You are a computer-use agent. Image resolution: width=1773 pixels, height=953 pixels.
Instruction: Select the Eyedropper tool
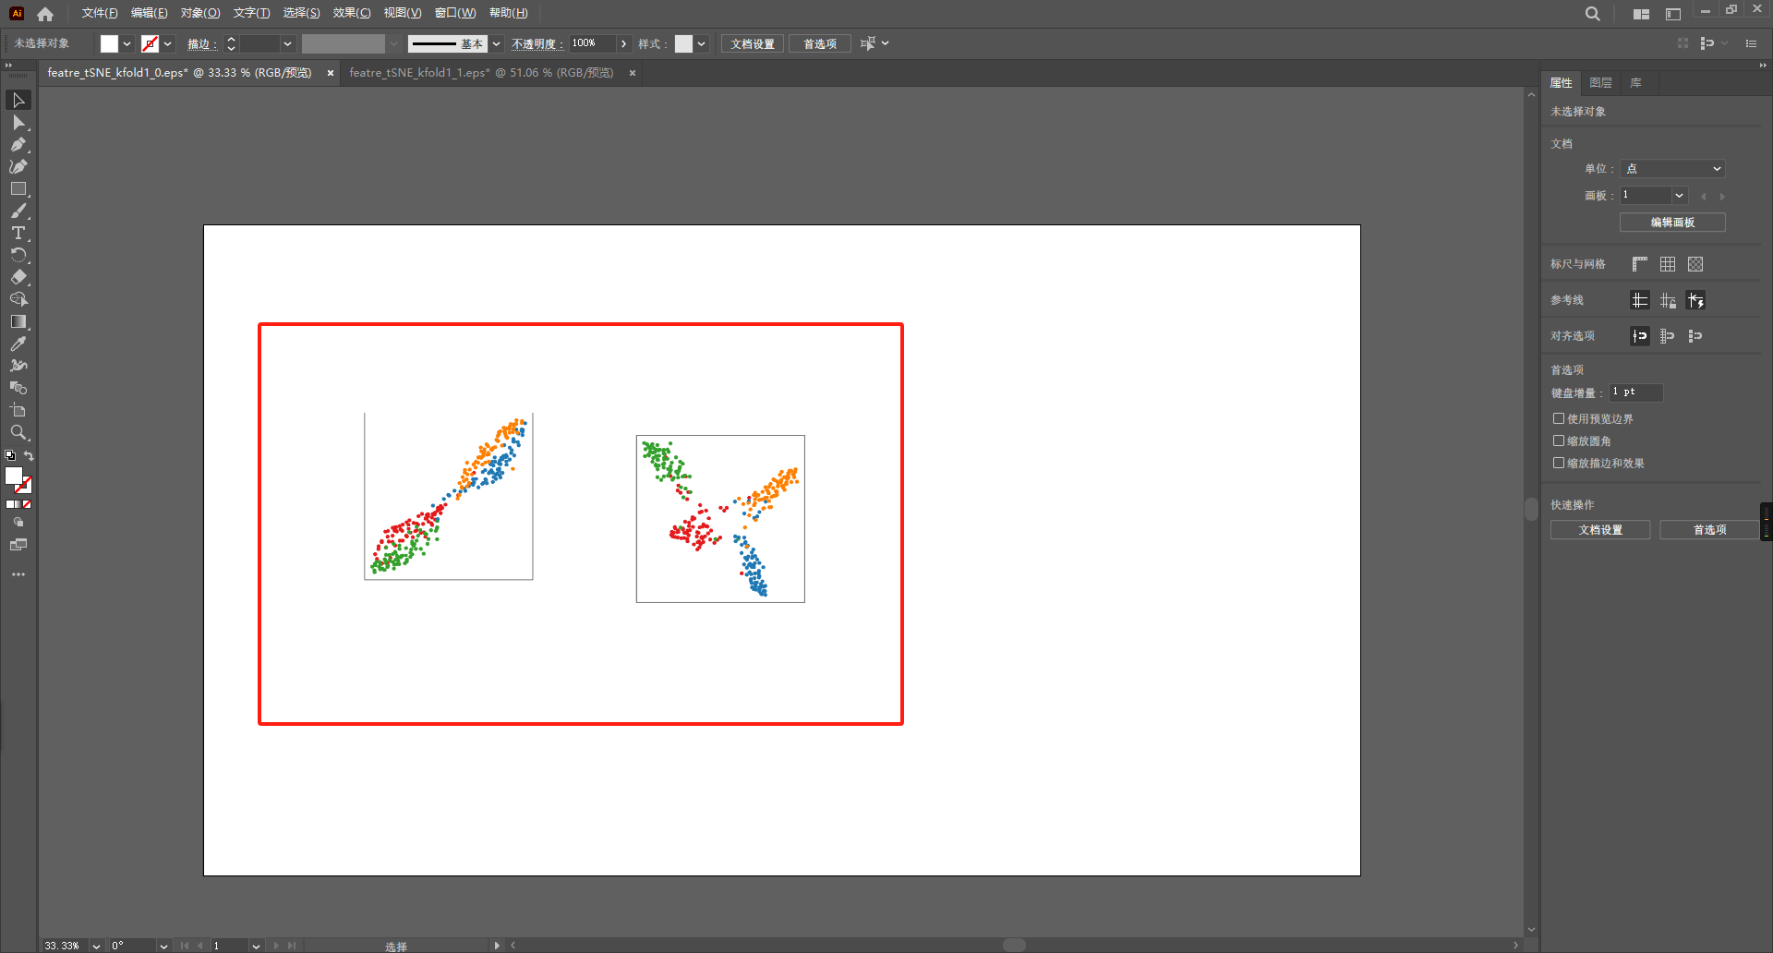pos(18,344)
